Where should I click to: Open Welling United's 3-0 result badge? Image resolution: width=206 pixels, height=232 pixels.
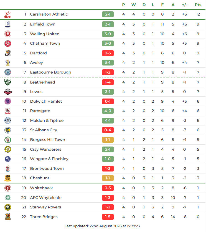click(108, 34)
